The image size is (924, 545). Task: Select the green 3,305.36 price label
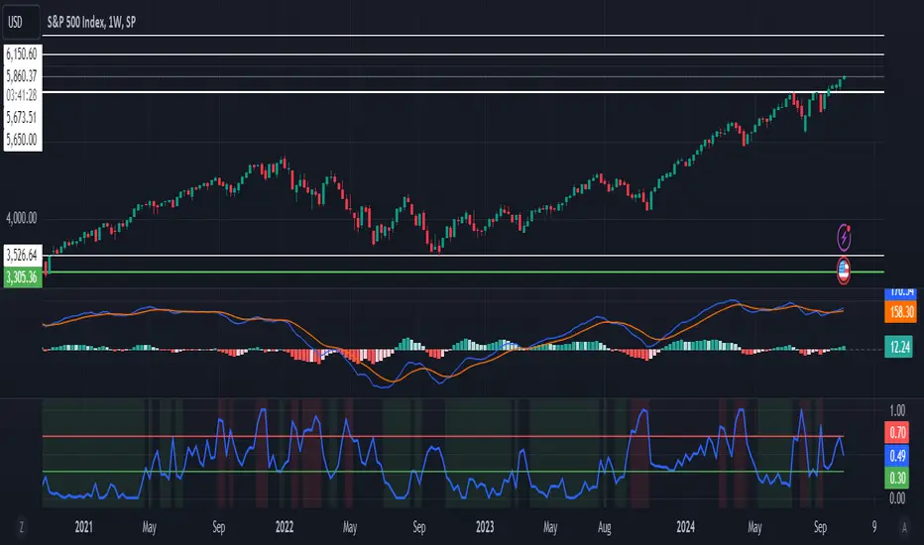tap(23, 276)
